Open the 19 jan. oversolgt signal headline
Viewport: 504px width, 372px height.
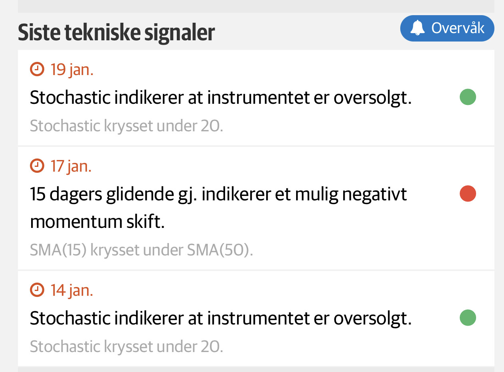tap(220, 98)
